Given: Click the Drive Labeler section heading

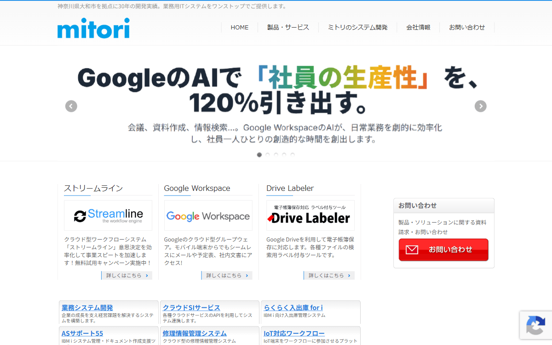Looking at the screenshot, I should 290,188.
